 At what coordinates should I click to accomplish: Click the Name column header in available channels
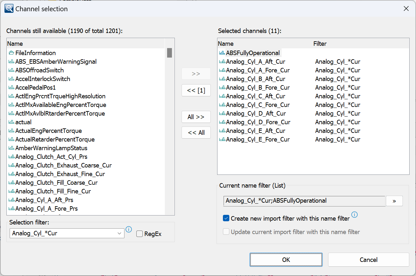15,44
